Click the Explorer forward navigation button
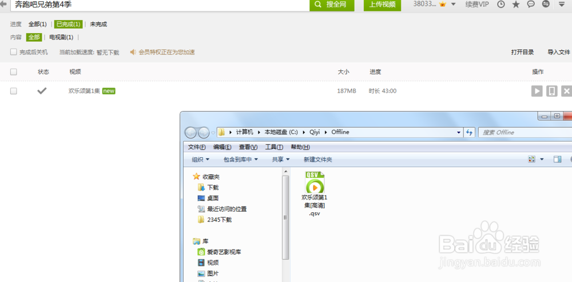Viewport: 572px width, 282px height. point(204,133)
